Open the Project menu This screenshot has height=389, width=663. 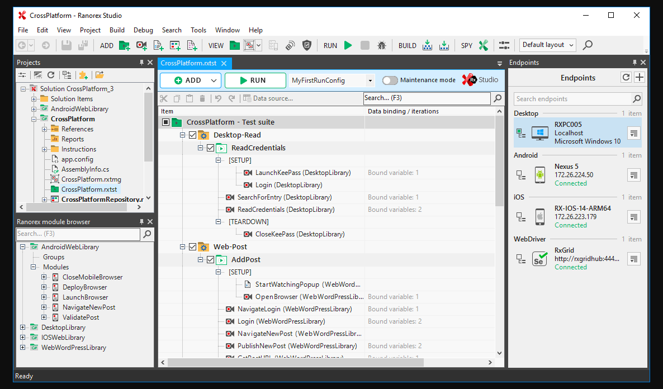click(x=90, y=30)
